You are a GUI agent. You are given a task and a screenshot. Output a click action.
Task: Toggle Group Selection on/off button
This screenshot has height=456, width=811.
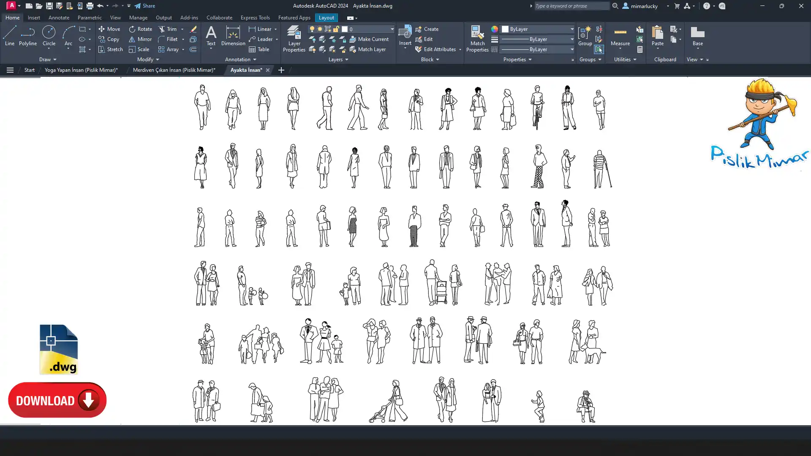pos(599,49)
